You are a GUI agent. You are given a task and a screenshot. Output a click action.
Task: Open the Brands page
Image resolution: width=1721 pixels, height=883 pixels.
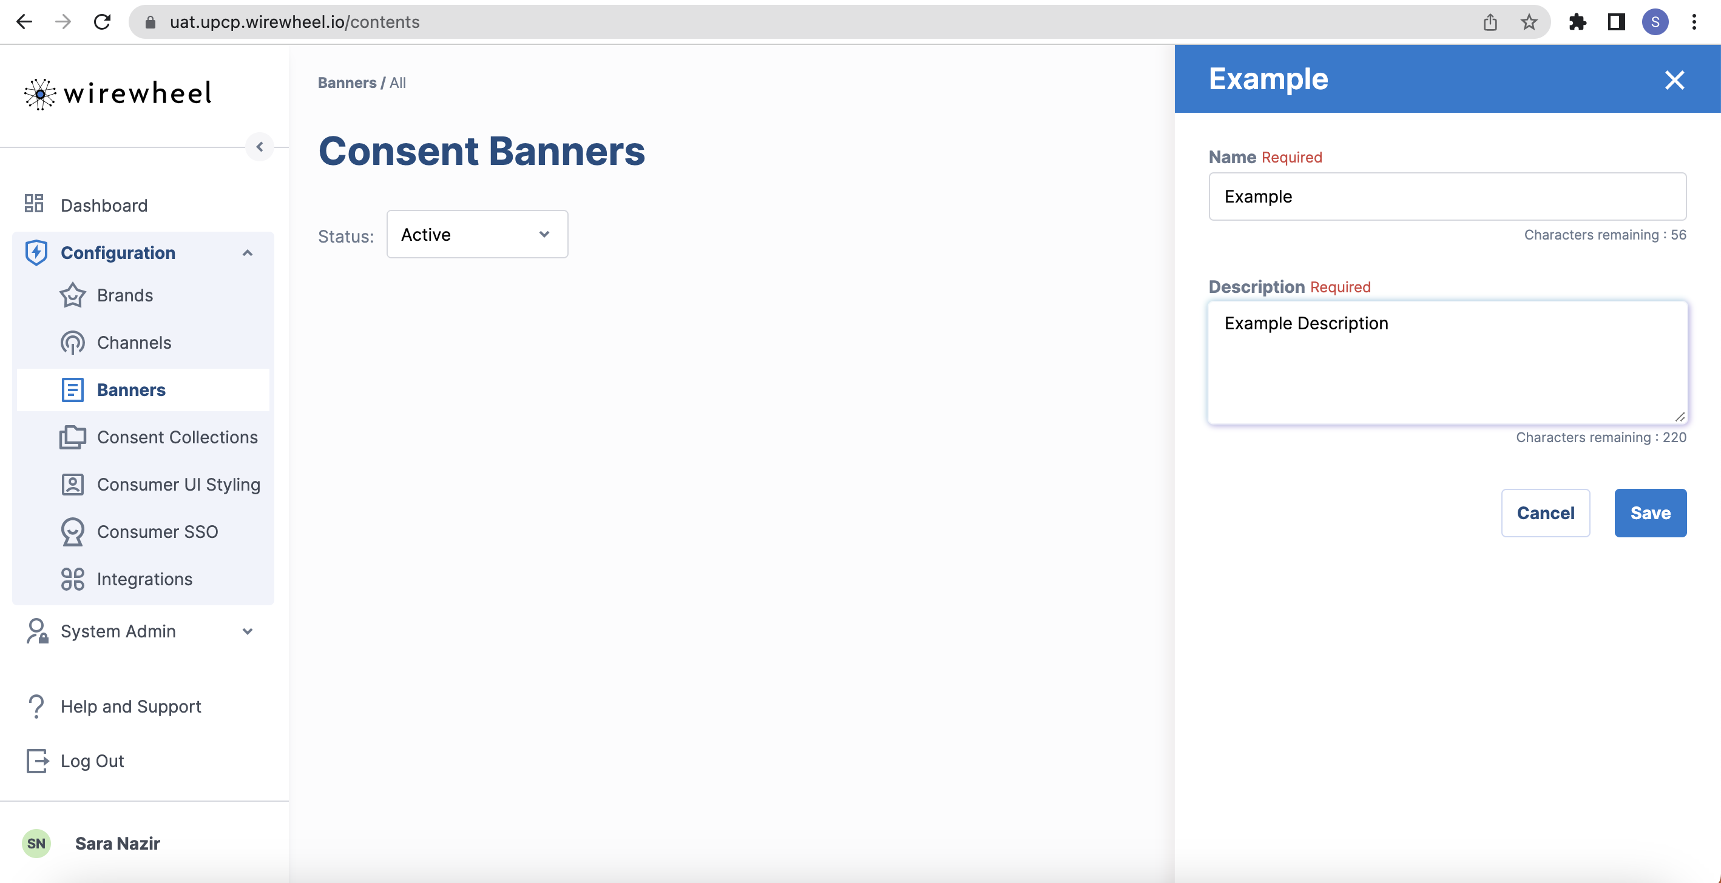pyautogui.click(x=125, y=296)
